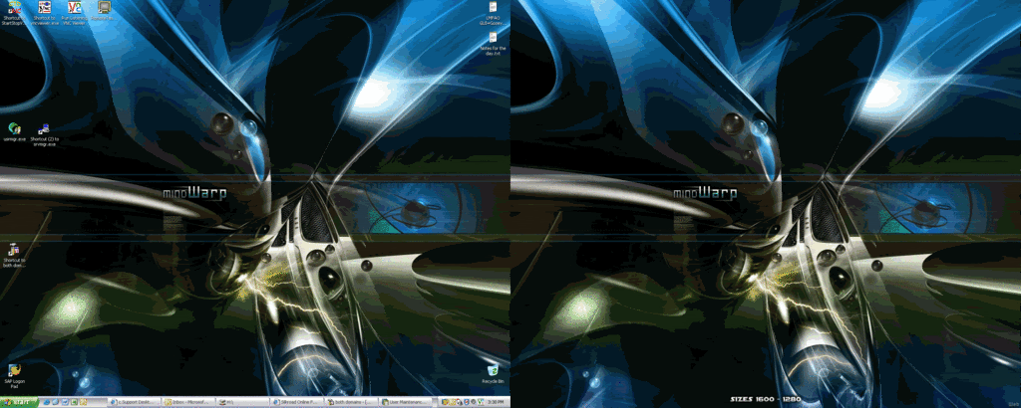Click the Windows Start button

(x=18, y=402)
